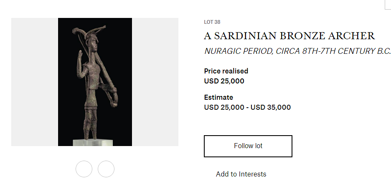Click the LOT 38 label
391x189 pixels.
pos(212,22)
